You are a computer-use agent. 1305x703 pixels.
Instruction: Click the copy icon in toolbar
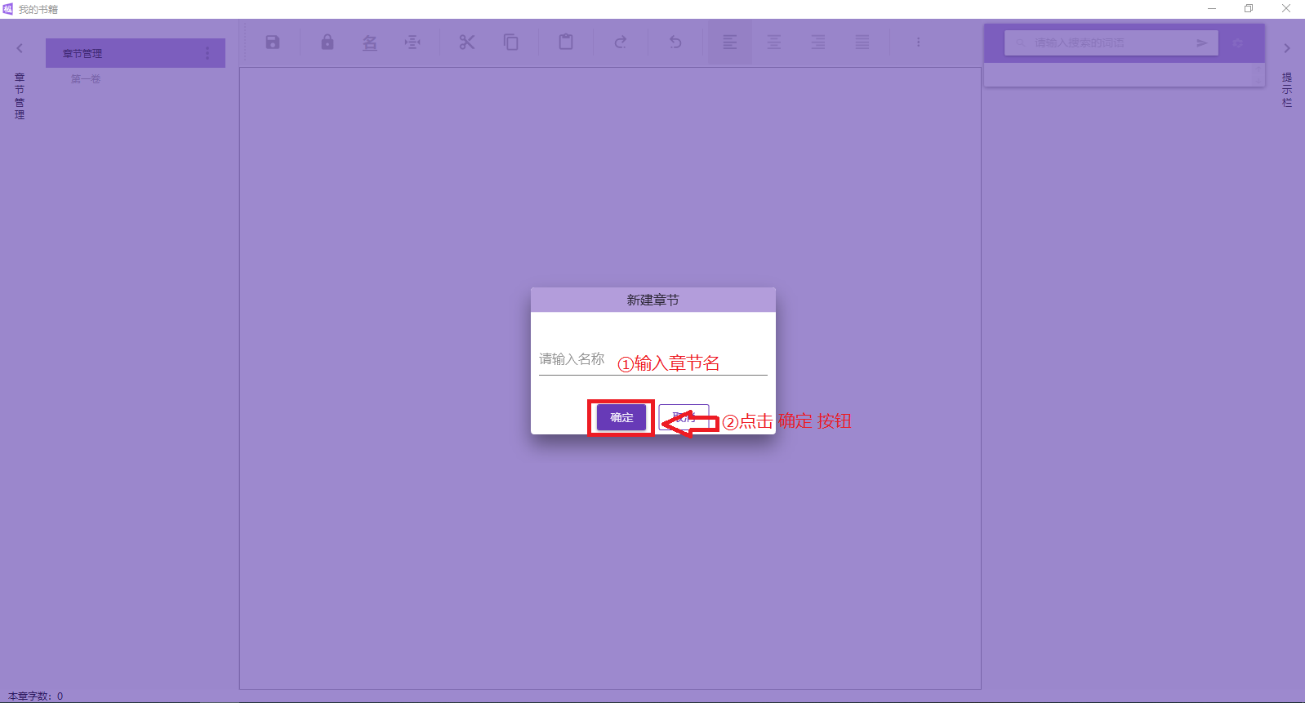[511, 42]
